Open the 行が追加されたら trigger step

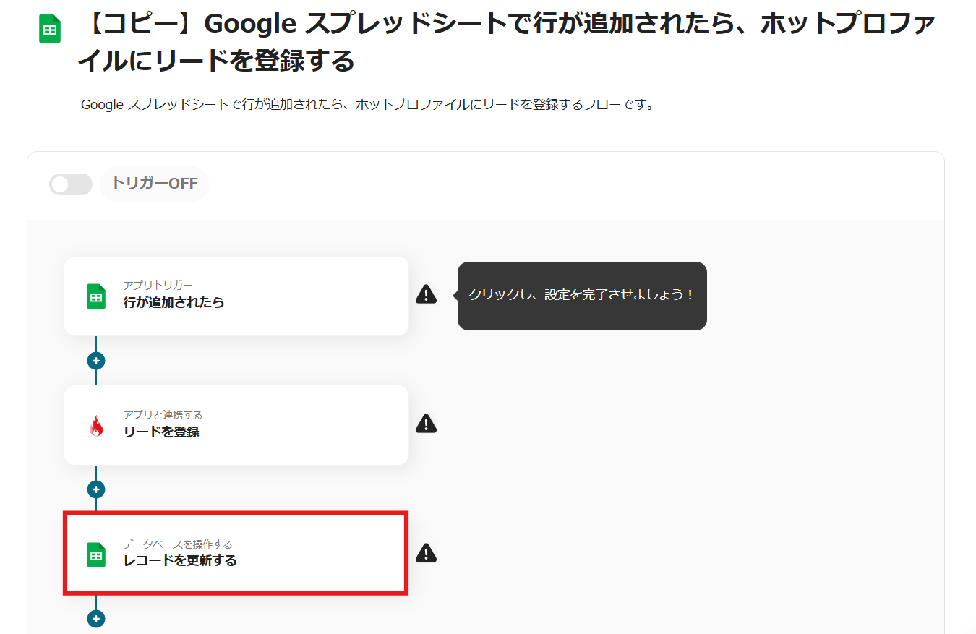(x=236, y=296)
